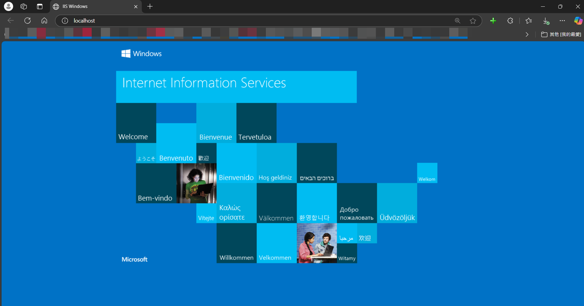
Task: Refresh the localhost page
Action: click(x=28, y=20)
